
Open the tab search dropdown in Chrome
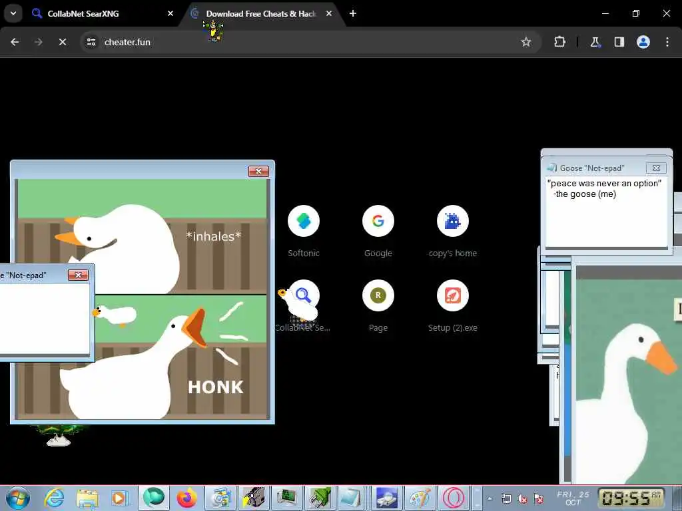click(x=13, y=13)
